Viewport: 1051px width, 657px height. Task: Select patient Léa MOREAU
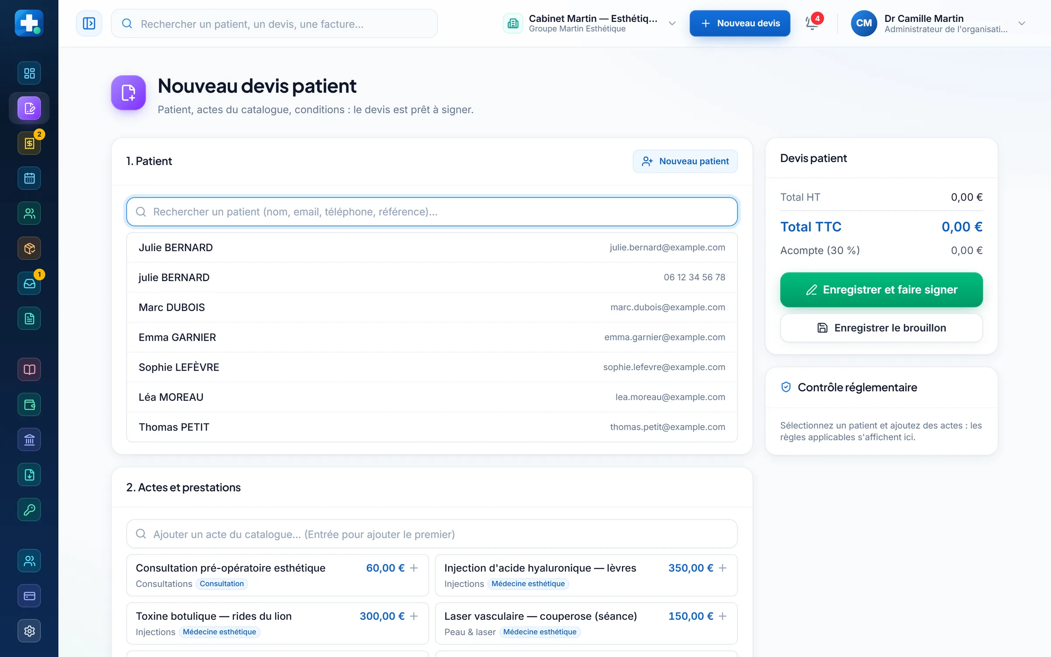pos(432,397)
